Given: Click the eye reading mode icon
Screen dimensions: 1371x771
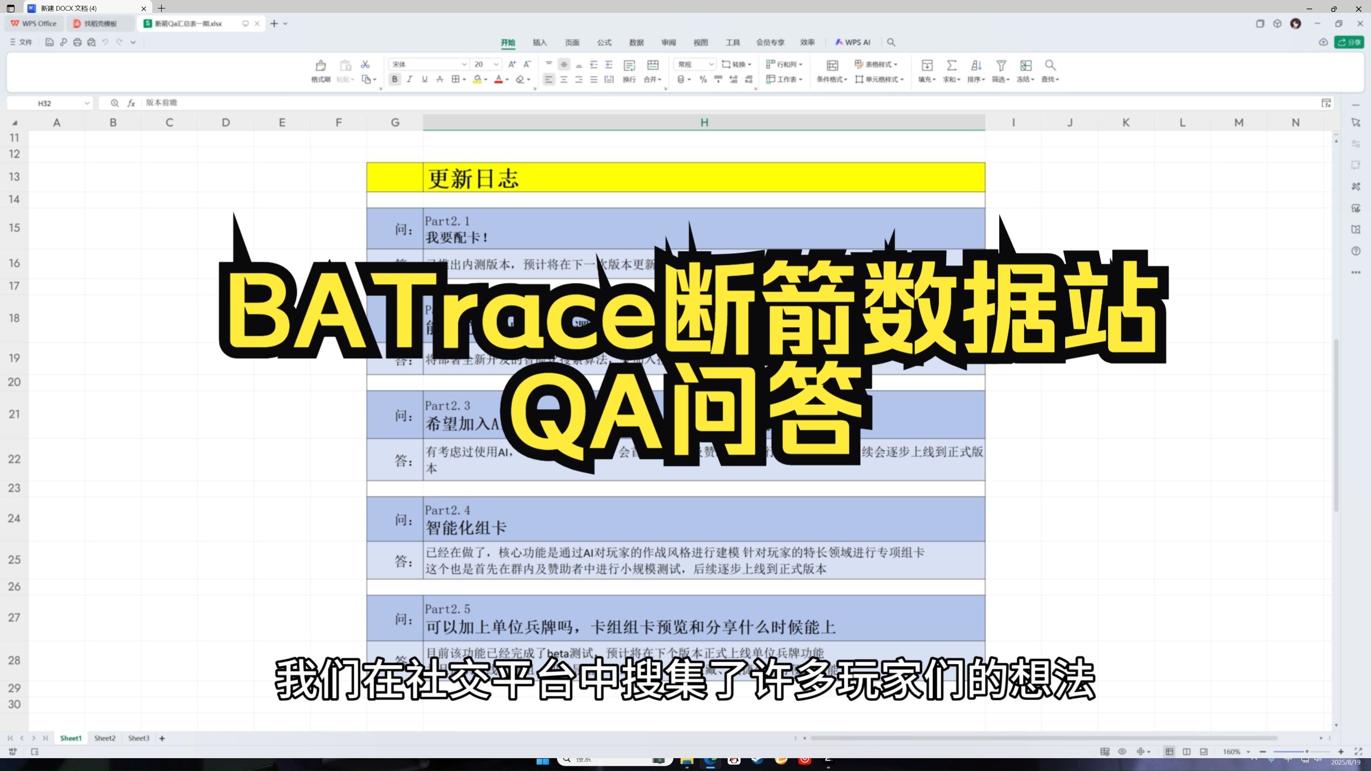Looking at the screenshot, I should click(x=1122, y=752).
